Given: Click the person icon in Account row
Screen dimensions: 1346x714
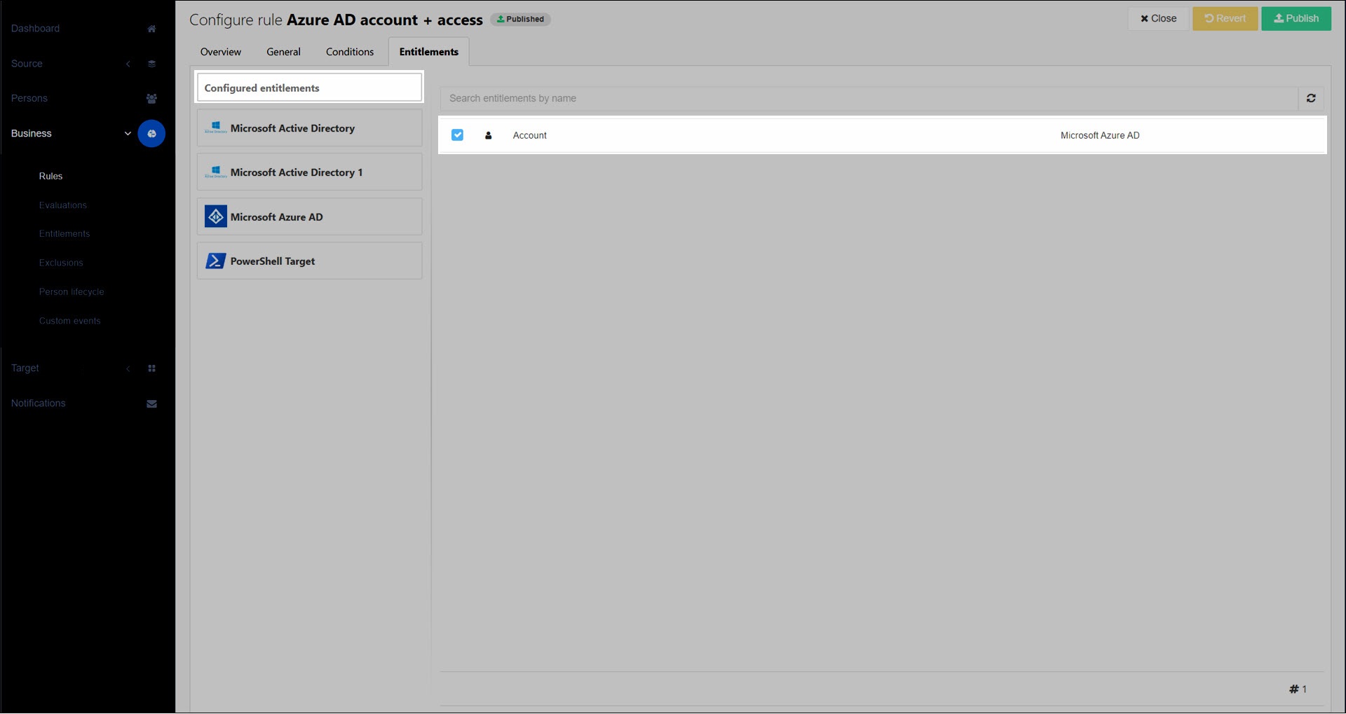Looking at the screenshot, I should [x=489, y=135].
